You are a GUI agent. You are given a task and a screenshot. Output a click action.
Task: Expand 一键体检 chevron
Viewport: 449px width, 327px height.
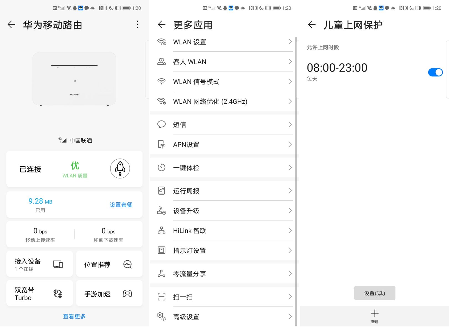pyautogui.click(x=290, y=167)
